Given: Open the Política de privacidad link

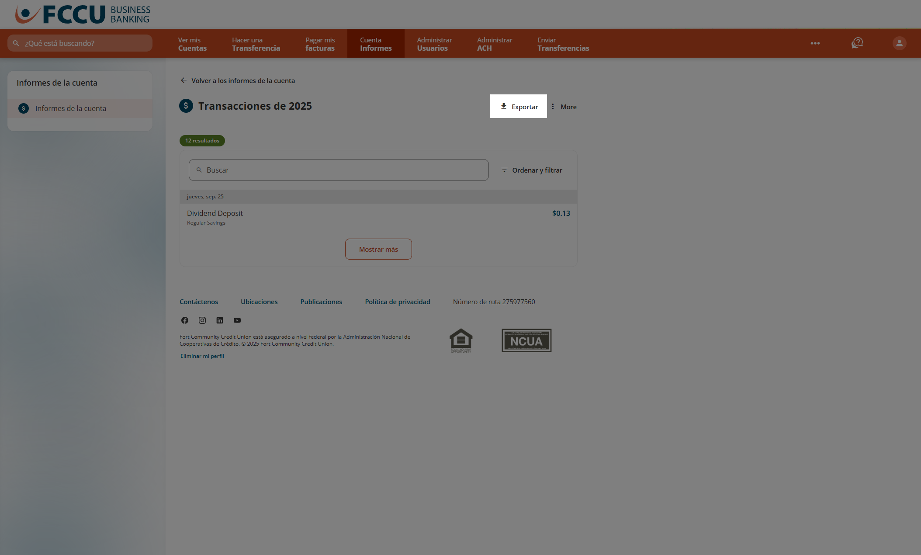Looking at the screenshot, I should (397, 302).
